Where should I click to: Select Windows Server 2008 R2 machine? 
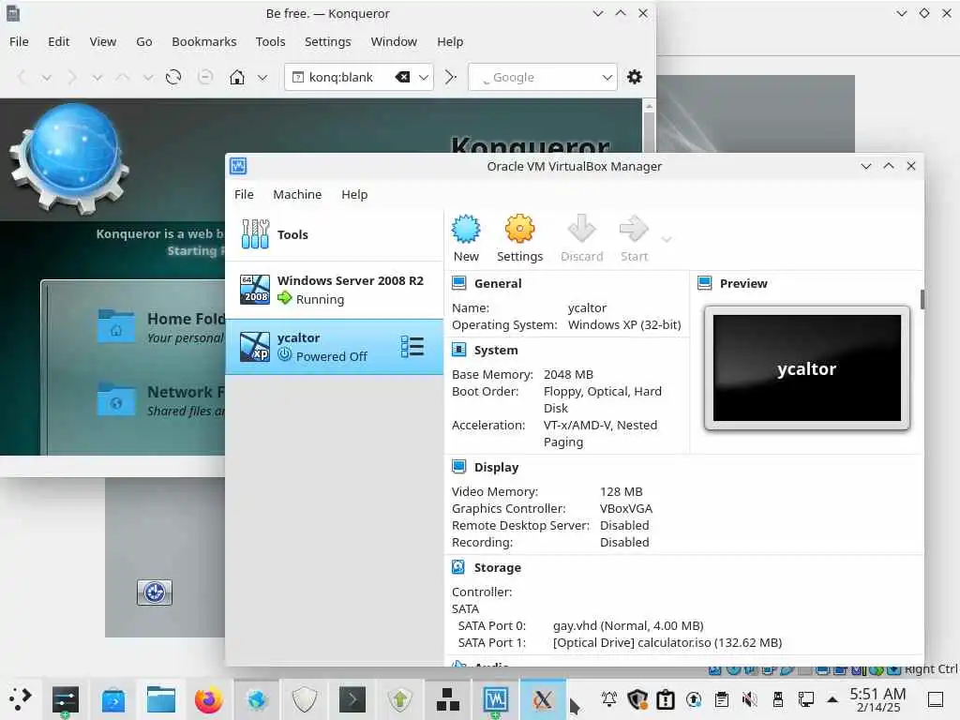[335, 290]
